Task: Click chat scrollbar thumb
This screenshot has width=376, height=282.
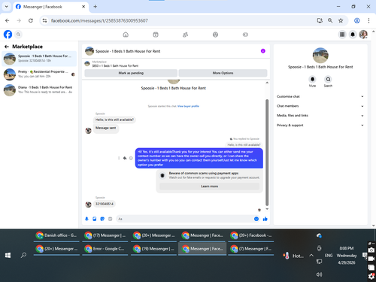Action: (x=267, y=153)
